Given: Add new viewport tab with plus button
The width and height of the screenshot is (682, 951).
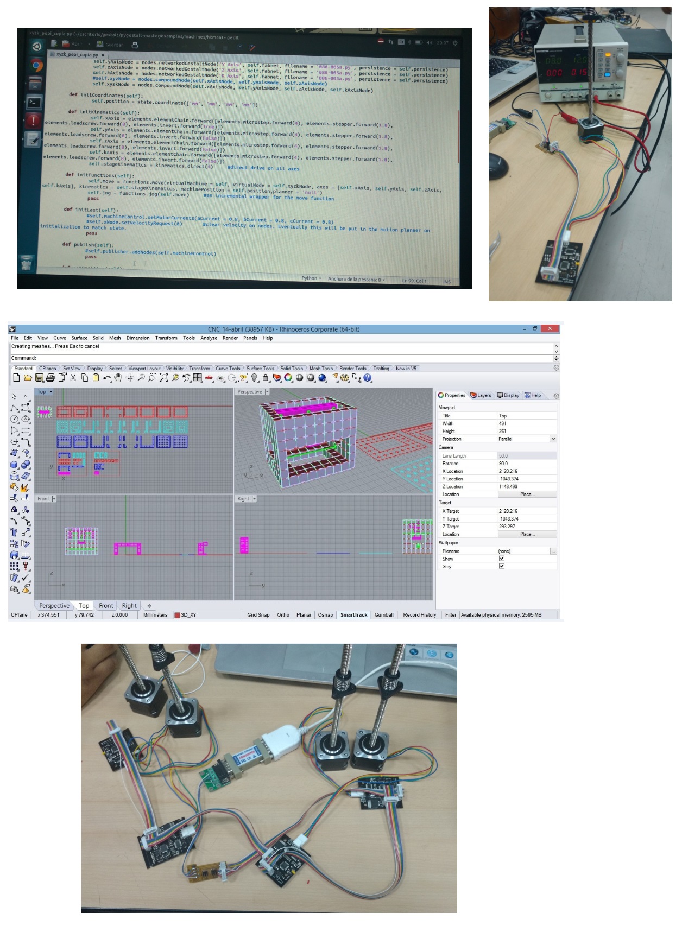Looking at the screenshot, I should pos(149,606).
